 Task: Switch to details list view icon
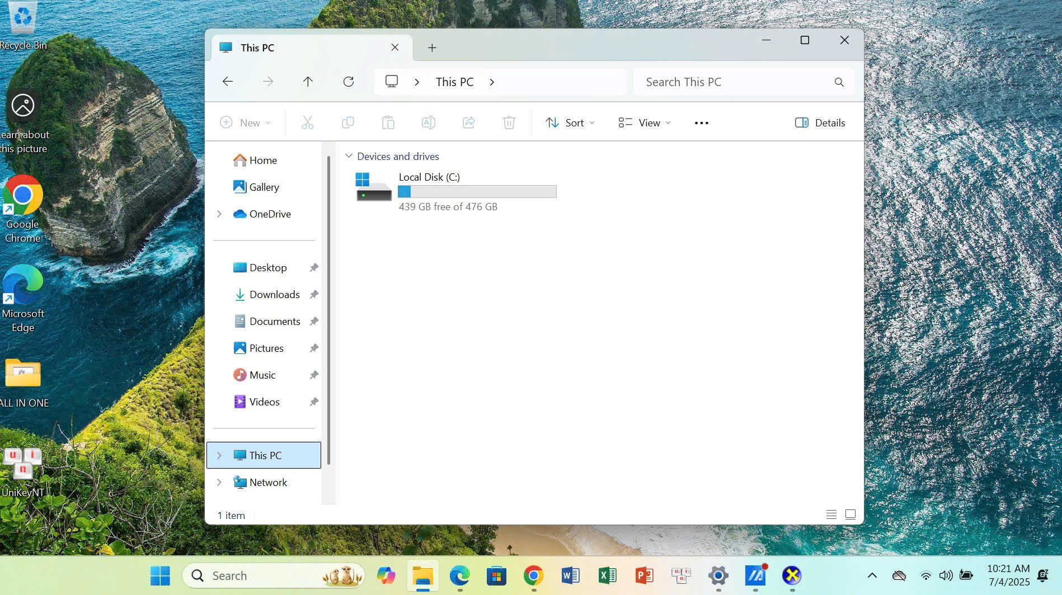tap(831, 514)
